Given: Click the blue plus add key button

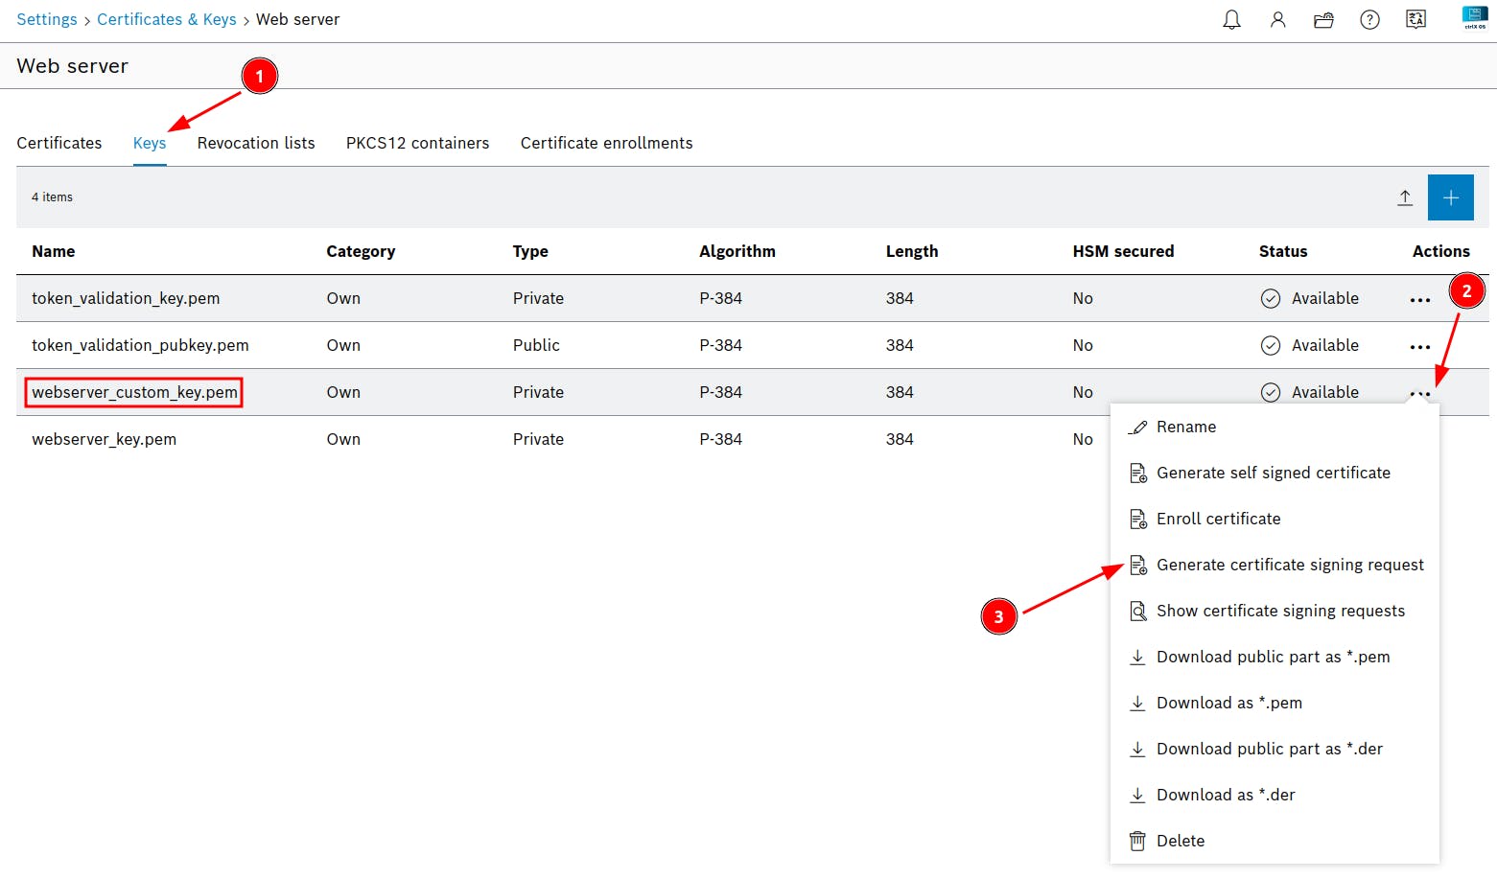Looking at the screenshot, I should tap(1450, 197).
